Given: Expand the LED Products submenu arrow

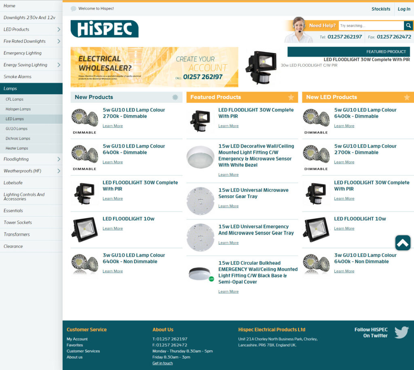Looking at the screenshot, I should (x=59, y=30).
